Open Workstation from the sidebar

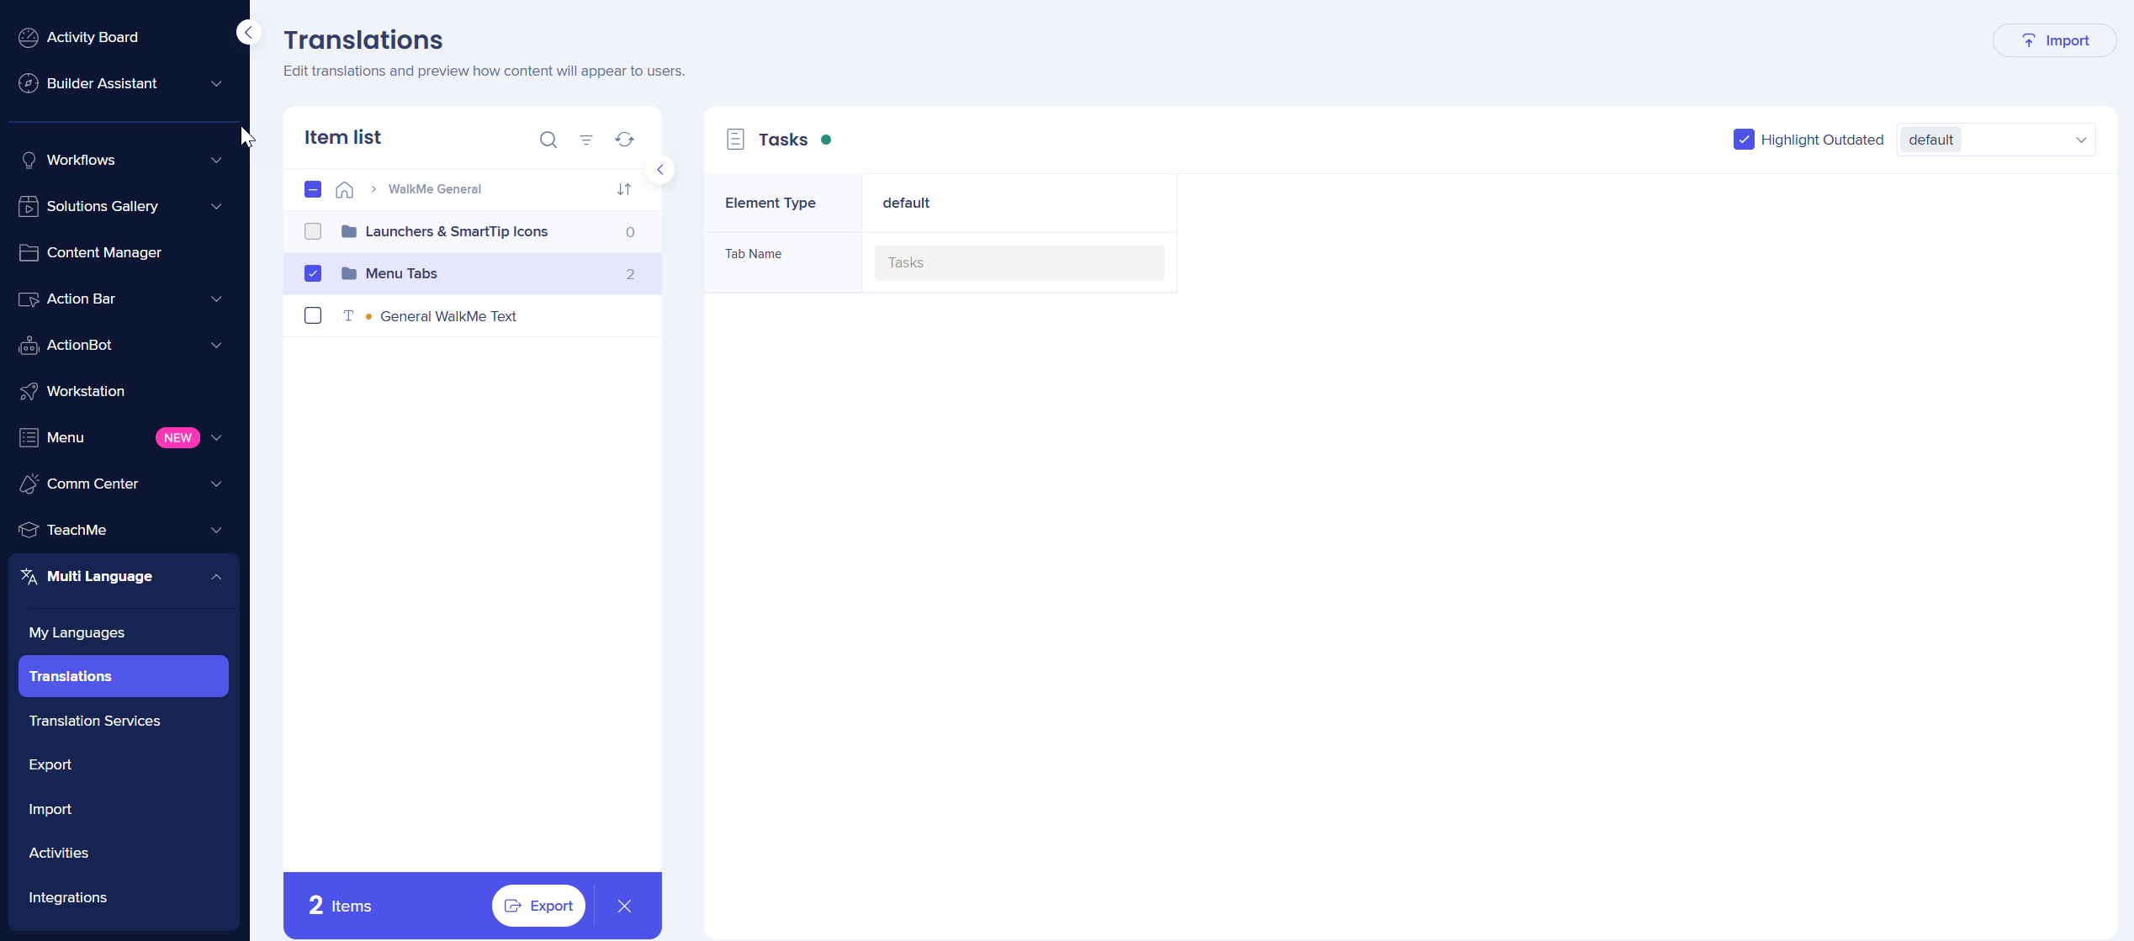click(x=86, y=391)
